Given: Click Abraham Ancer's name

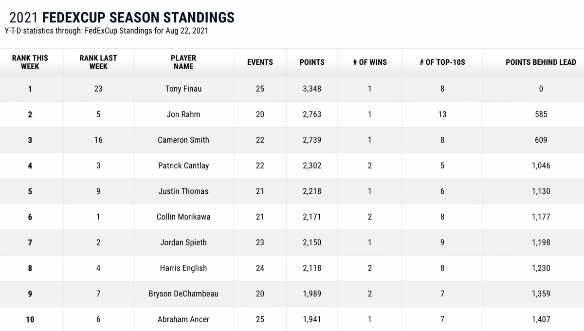Looking at the screenshot, I should (x=183, y=319).
